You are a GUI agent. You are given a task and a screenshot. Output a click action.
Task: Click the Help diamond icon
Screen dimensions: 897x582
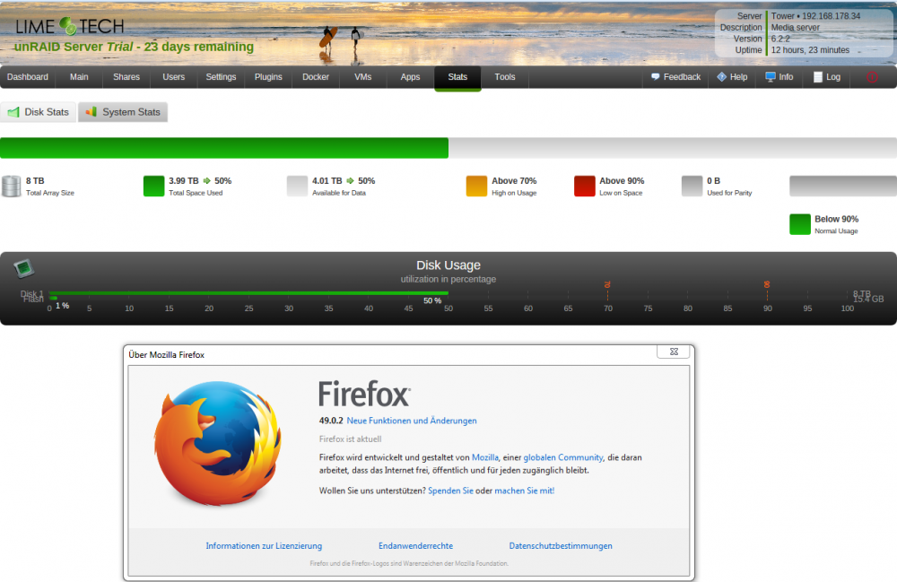click(722, 76)
